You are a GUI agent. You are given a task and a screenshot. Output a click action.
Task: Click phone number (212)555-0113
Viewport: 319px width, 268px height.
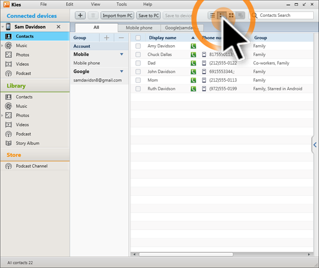pos(223,80)
